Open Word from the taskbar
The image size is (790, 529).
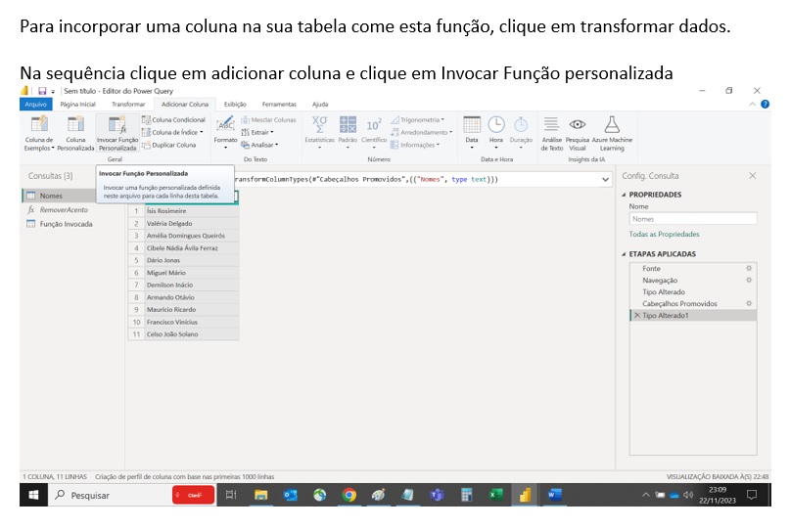click(x=554, y=496)
